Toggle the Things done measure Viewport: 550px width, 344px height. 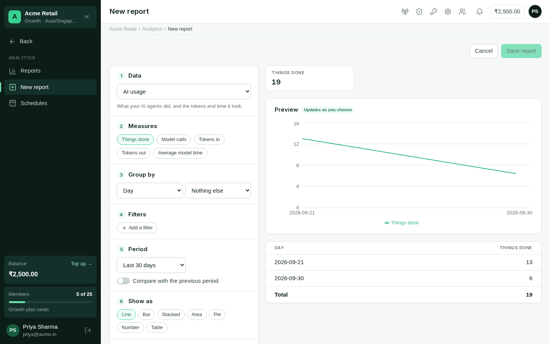[135, 140]
